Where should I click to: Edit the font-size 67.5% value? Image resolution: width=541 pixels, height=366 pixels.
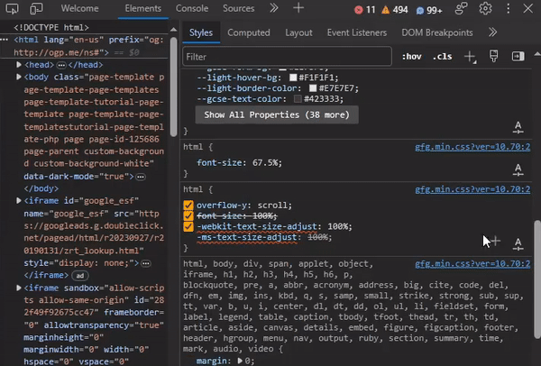[267, 162]
